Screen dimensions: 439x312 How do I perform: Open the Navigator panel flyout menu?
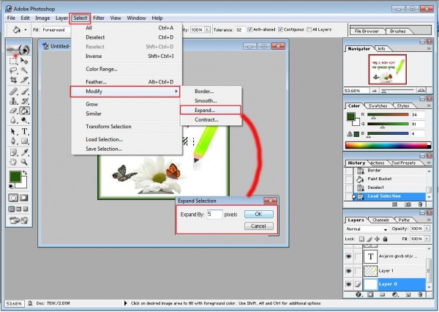coord(429,48)
